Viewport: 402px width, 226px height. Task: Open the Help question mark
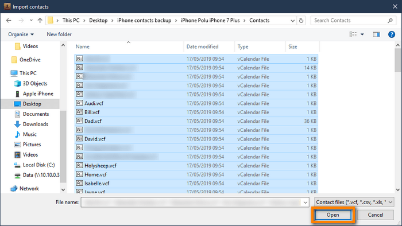click(392, 34)
